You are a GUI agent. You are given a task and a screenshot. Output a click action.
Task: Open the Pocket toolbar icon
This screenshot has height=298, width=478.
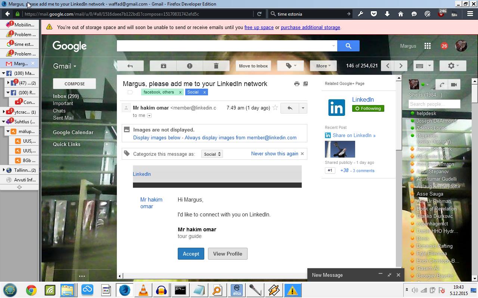(374, 14)
